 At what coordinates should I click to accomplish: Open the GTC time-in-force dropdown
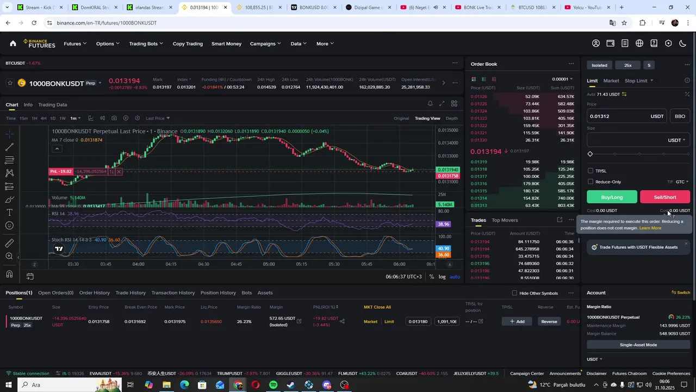pyautogui.click(x=682, y=182)
